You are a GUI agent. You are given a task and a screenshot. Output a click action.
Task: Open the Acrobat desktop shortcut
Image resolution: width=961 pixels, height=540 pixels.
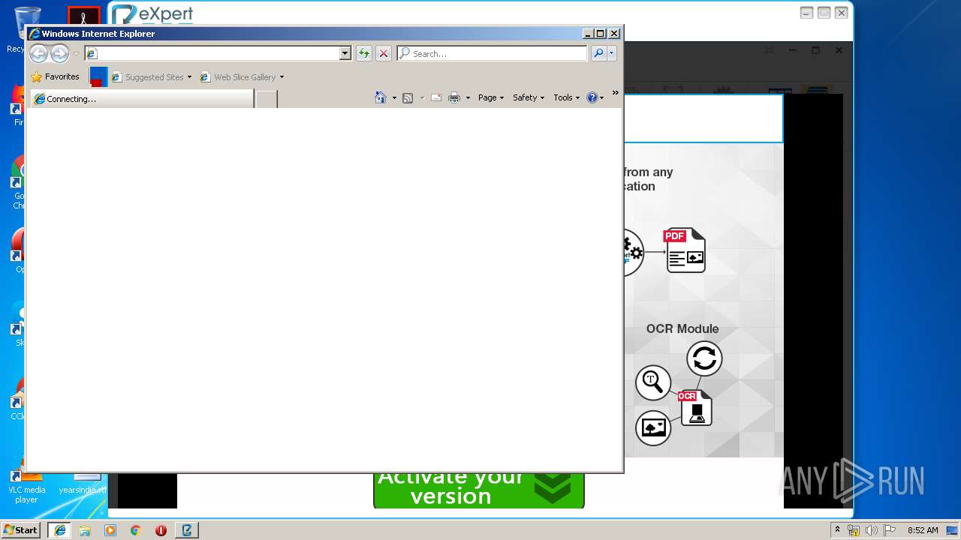point(84,16)
